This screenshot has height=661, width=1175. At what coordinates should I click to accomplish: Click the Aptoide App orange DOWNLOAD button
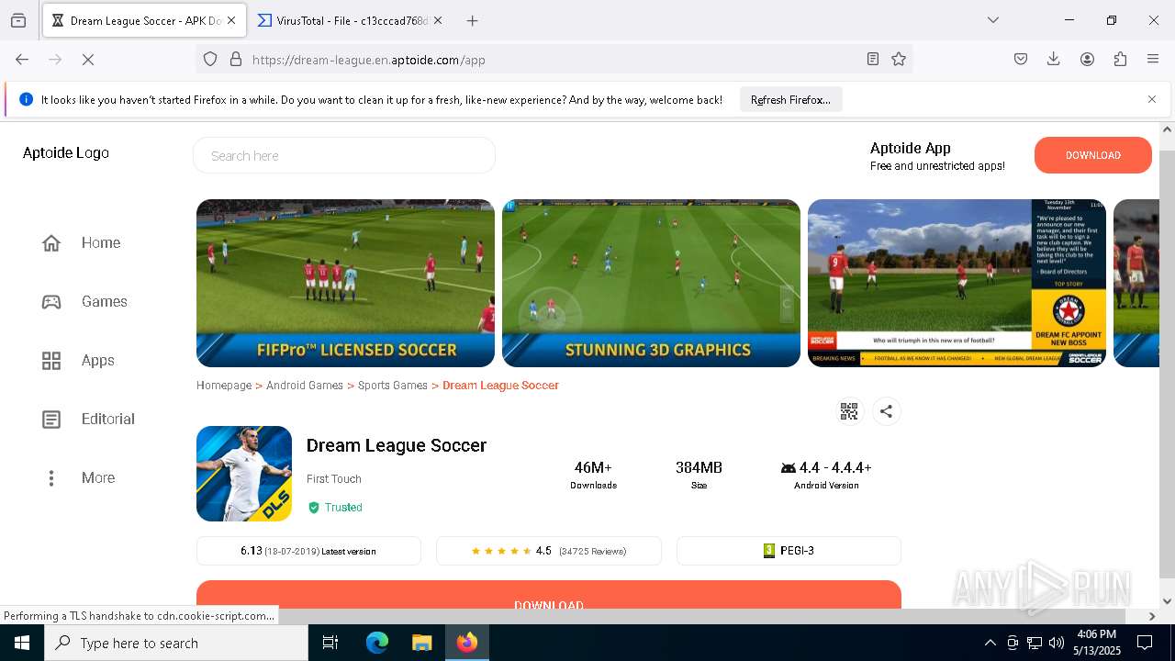pyautogui.click(x=1092, y=155)
